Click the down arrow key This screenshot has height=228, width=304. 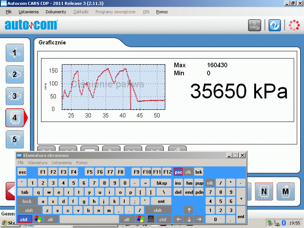click(189, 219)
